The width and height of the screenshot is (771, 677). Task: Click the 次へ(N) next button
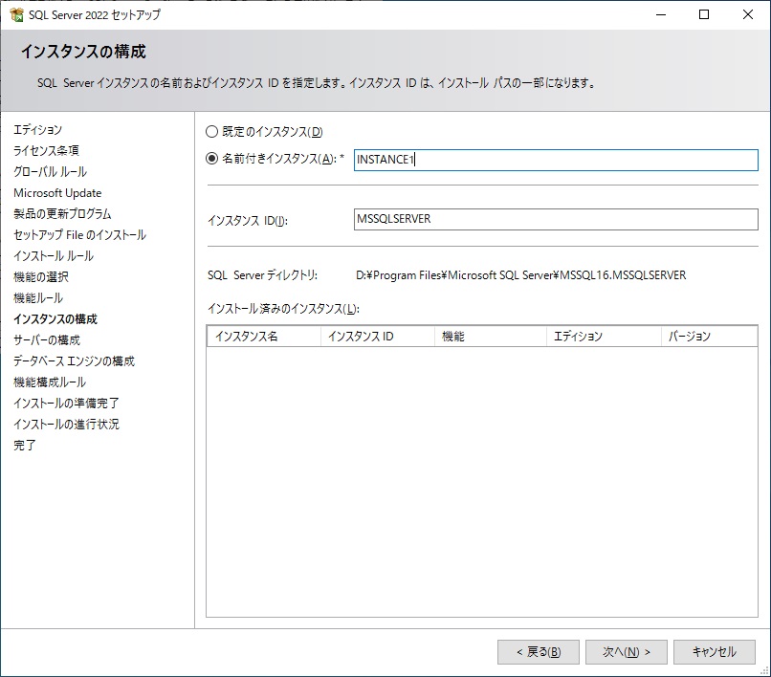[x=626, y=652]
